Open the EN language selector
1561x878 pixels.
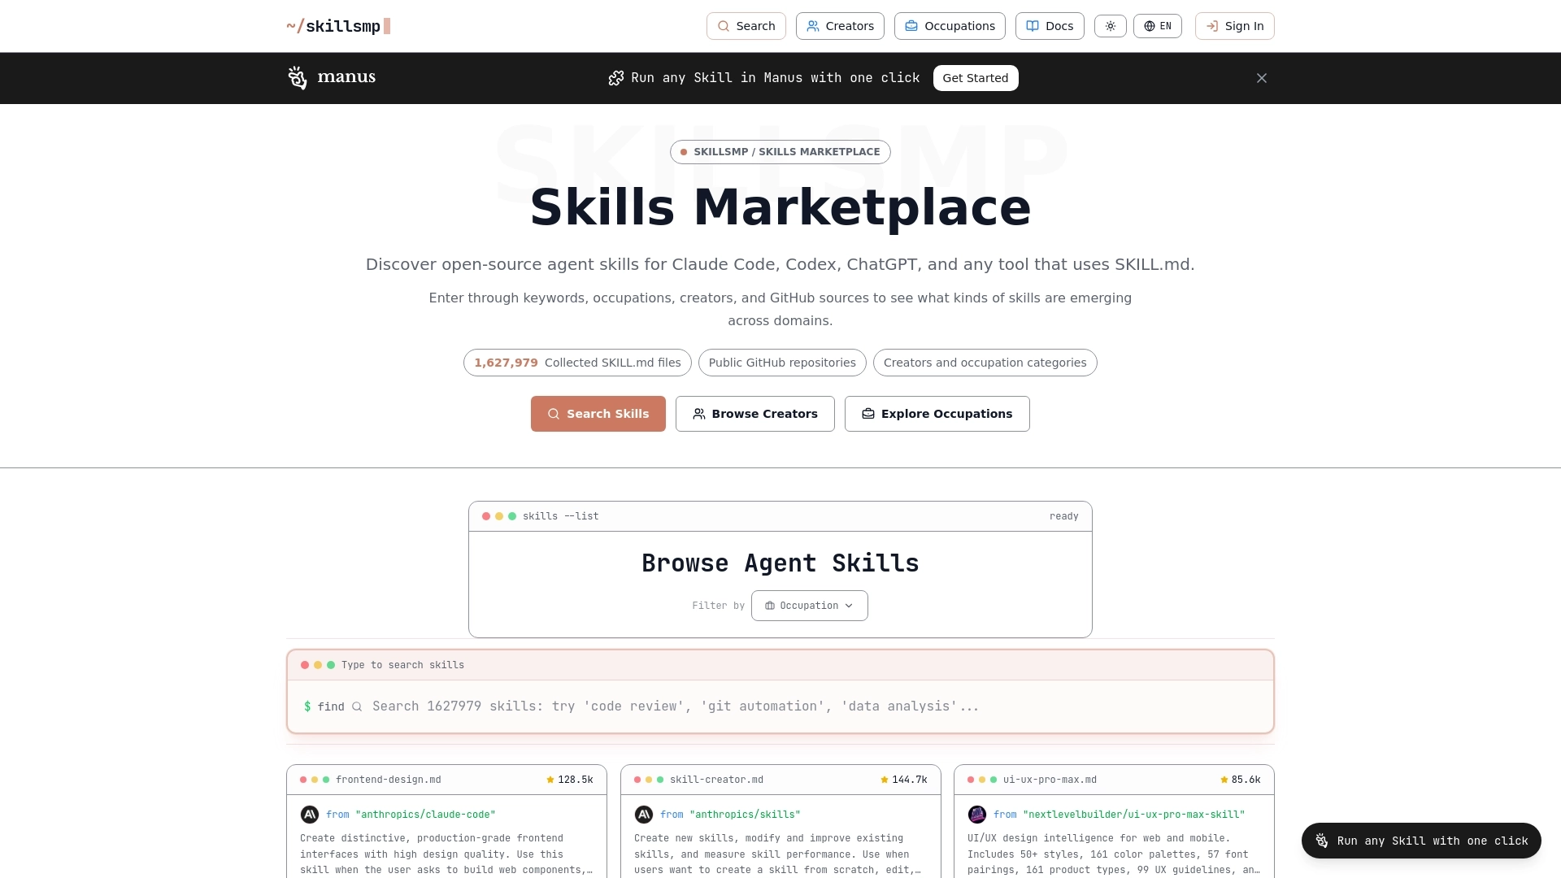[1158, 26]
